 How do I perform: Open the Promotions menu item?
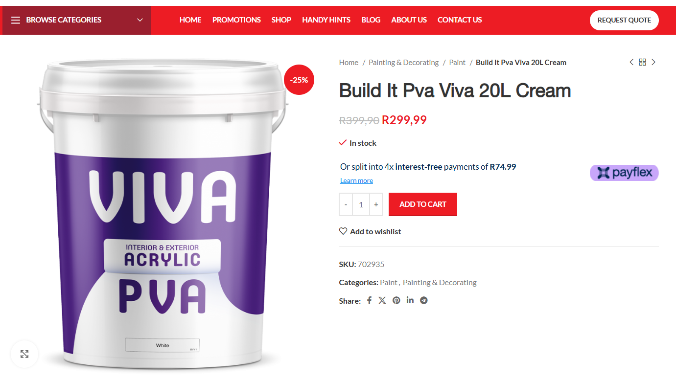236,20
